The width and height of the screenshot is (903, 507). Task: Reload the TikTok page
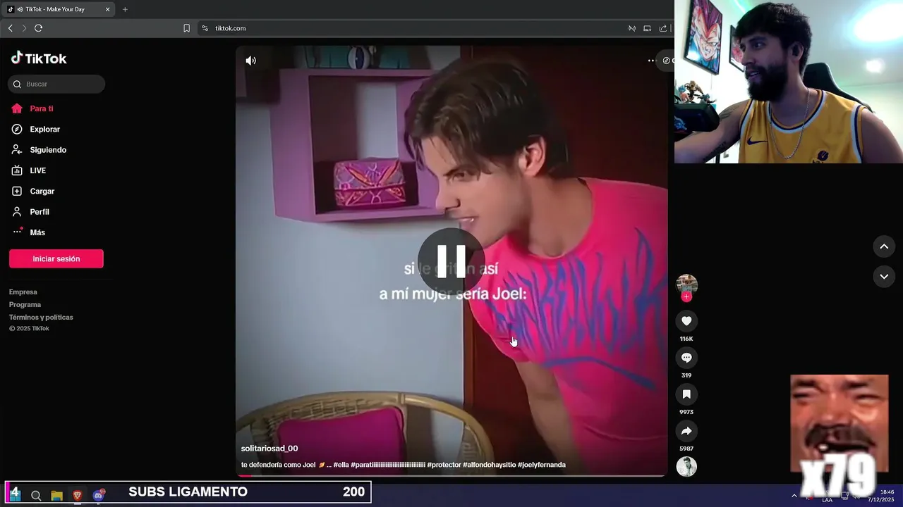(39, 28)
